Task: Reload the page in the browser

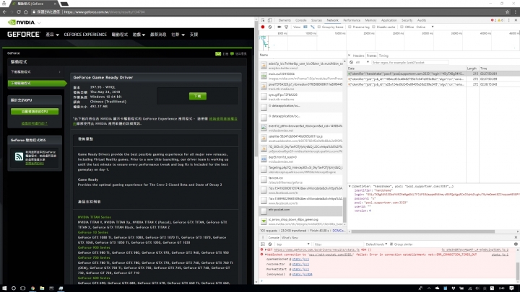Action: tap(19, 12)
